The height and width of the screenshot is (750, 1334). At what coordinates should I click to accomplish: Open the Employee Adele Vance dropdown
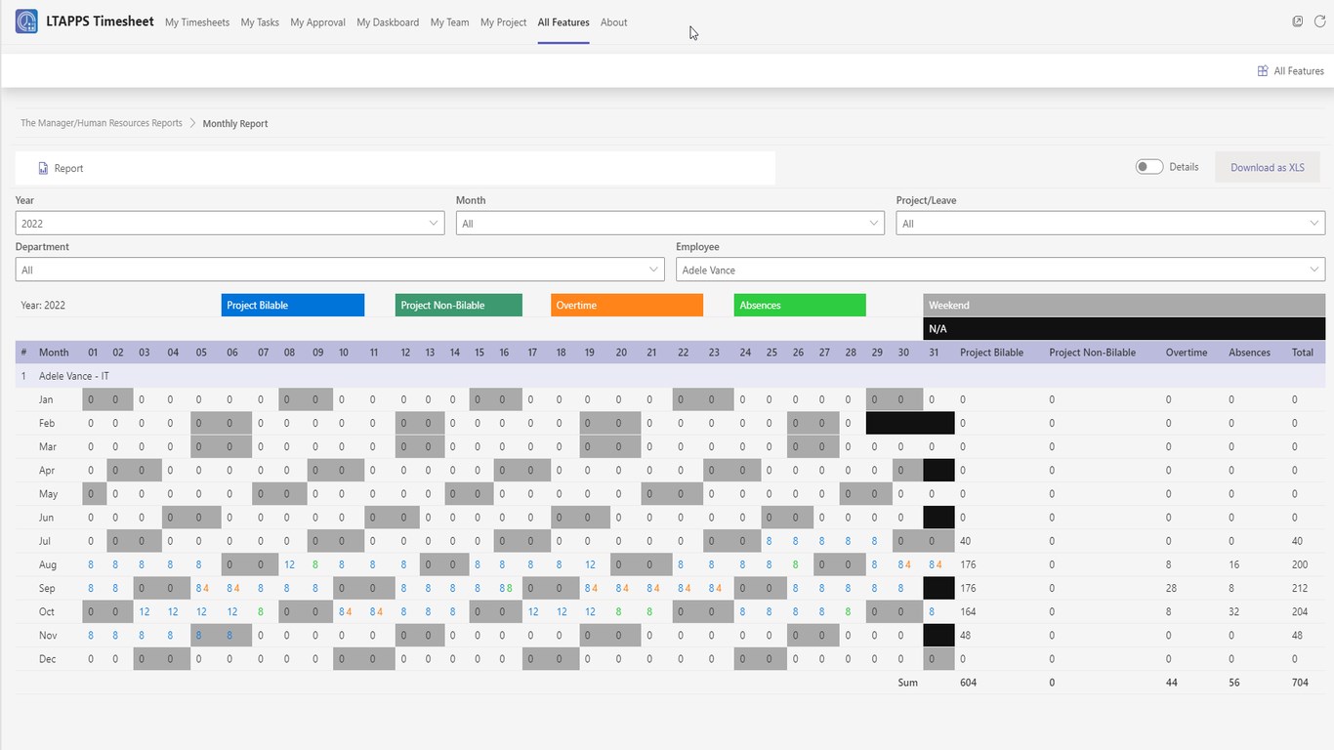(x=1000, y=270)
